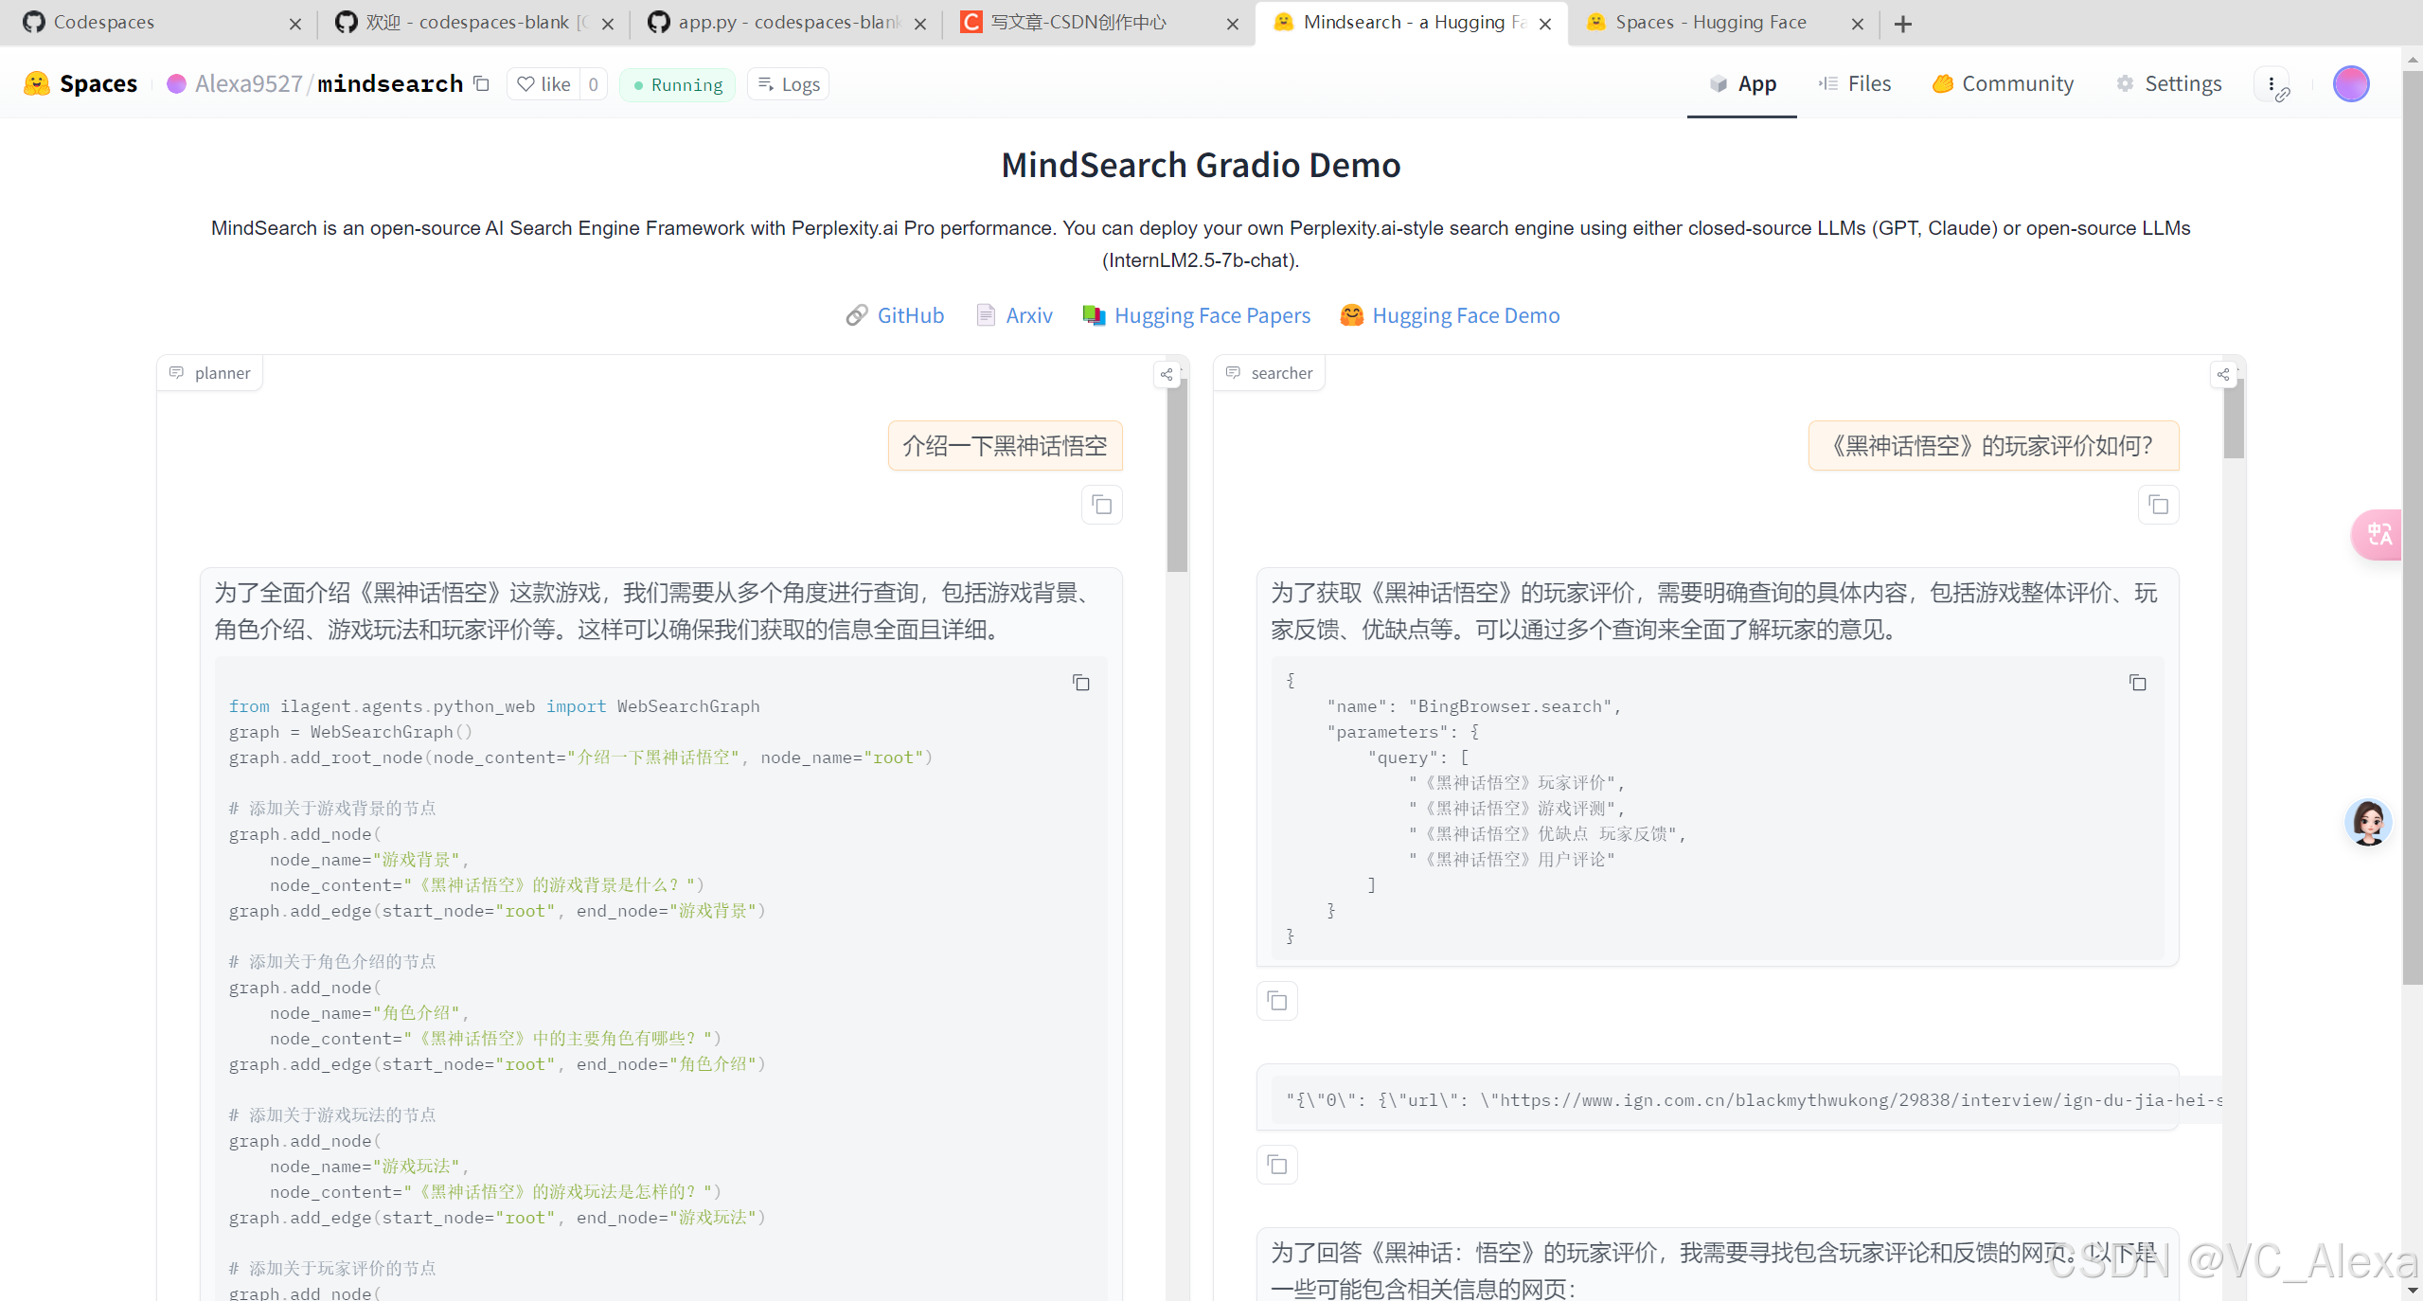This screenshot has width=2423, height=1301.
Task: Open the Community tab
Action: [2003, 83]
